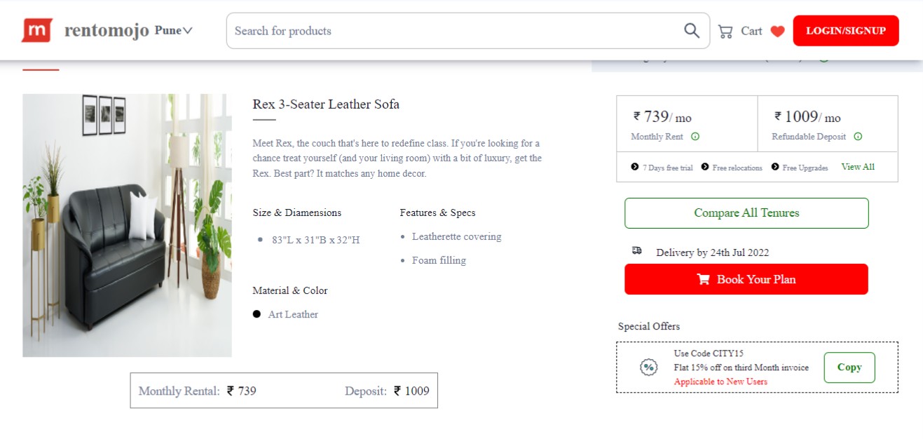The image size is (923, 439).
Task: Show info for Monthly Rent
Action: coord(695,137)
